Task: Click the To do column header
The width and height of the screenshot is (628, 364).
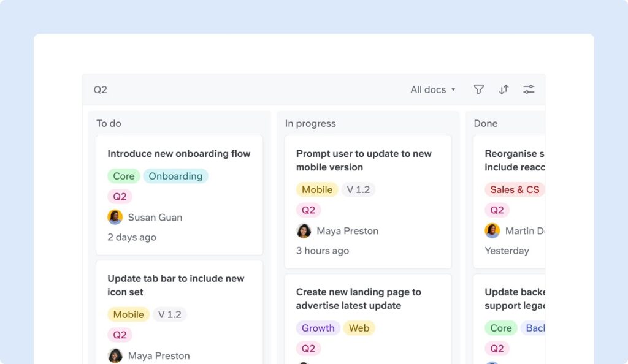Action: point(109,123)
